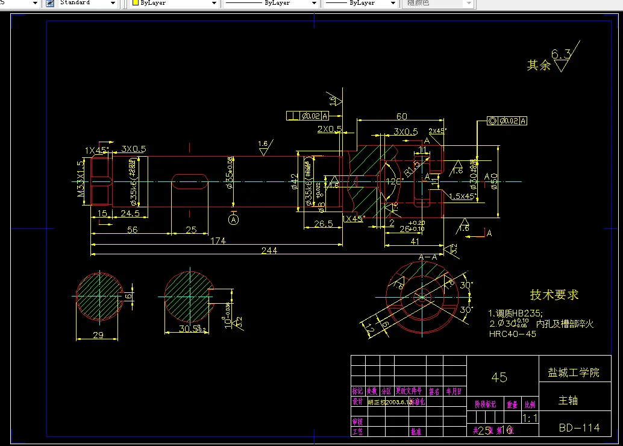623x446 pixels.
Task: Select the 审核 title block label
Action: 357,421
